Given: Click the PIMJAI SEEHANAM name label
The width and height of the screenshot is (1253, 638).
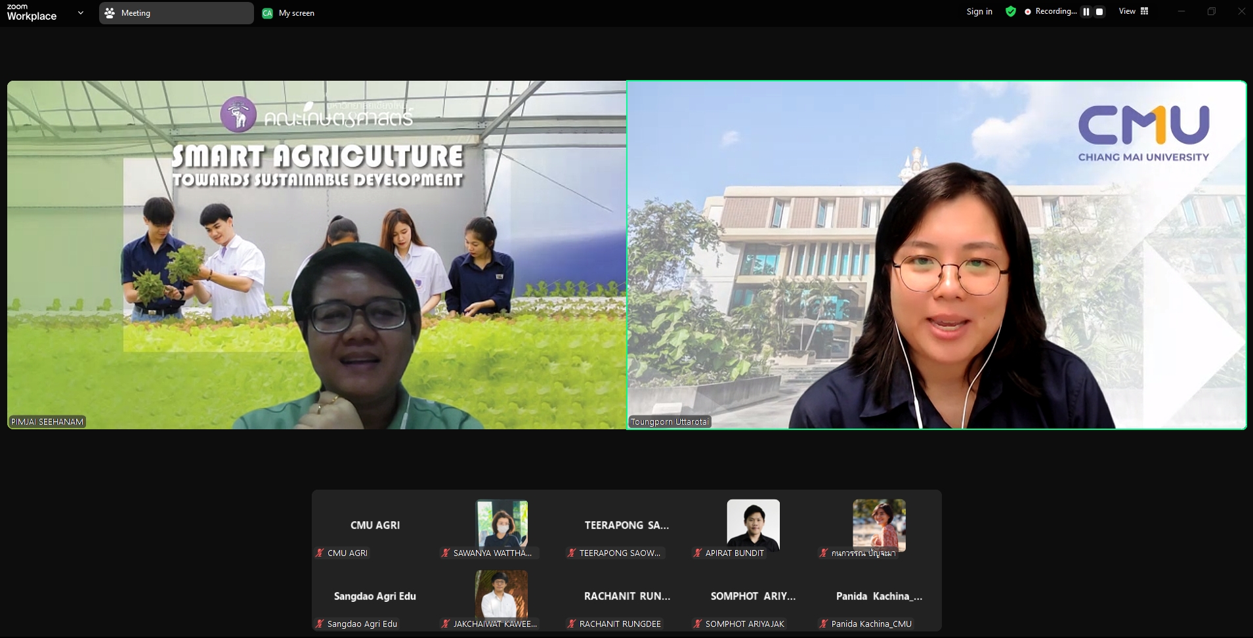Looking at the screenshot, I should click(x=47, y=422).
